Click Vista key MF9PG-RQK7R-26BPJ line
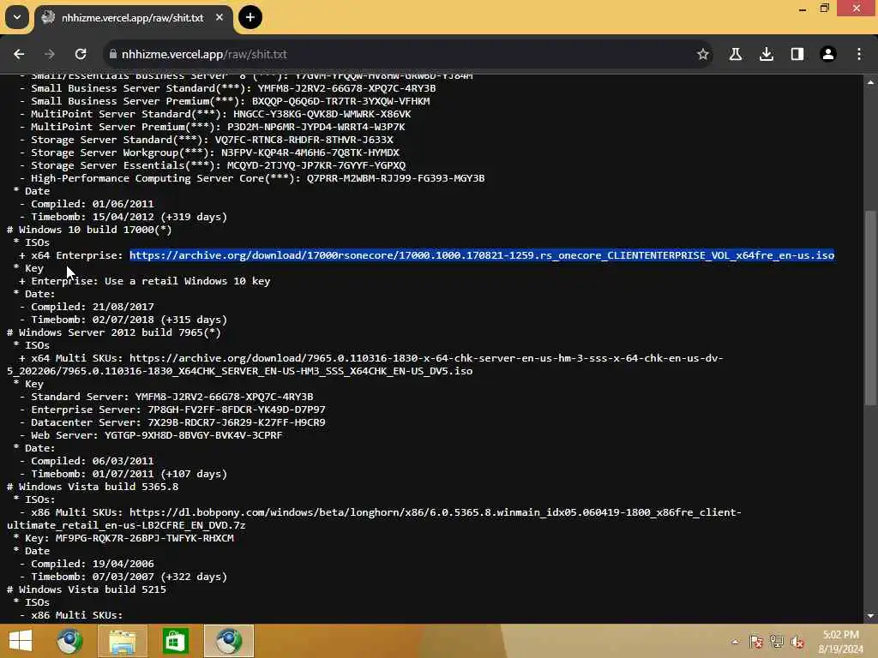 point(123,538)
